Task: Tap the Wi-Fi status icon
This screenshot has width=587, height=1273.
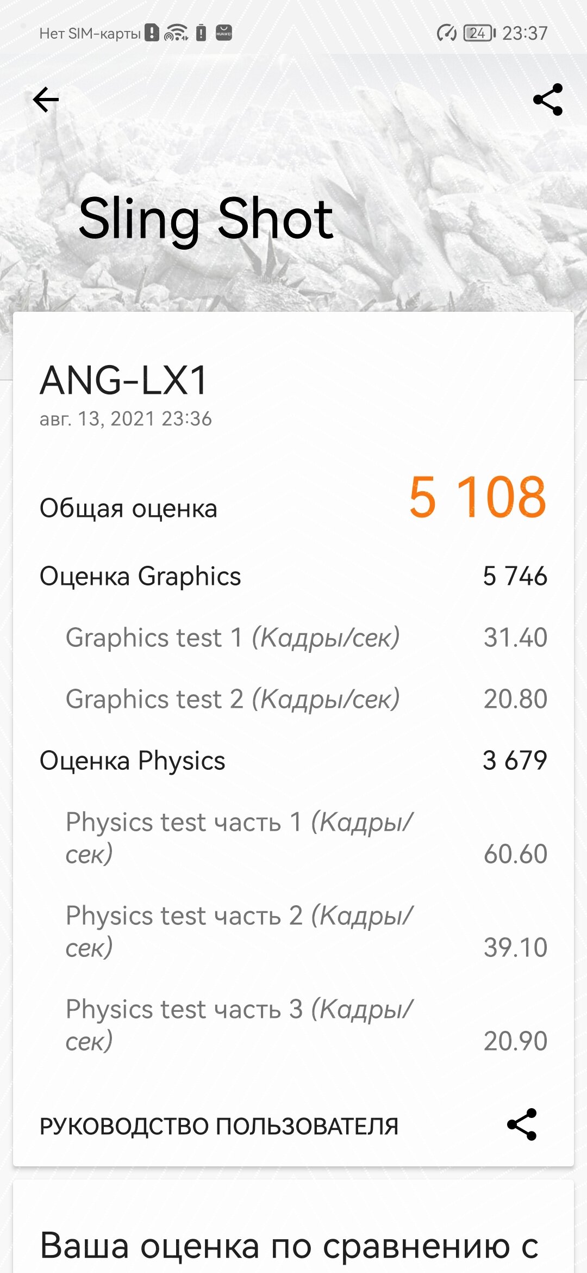Action: point(176,33)
